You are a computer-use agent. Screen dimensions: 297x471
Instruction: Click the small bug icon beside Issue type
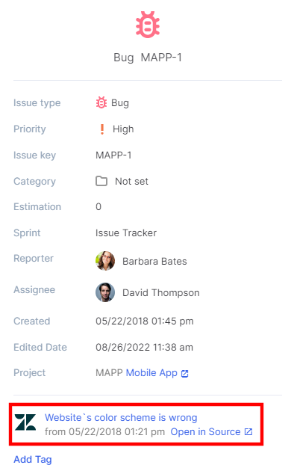[101, 102]
